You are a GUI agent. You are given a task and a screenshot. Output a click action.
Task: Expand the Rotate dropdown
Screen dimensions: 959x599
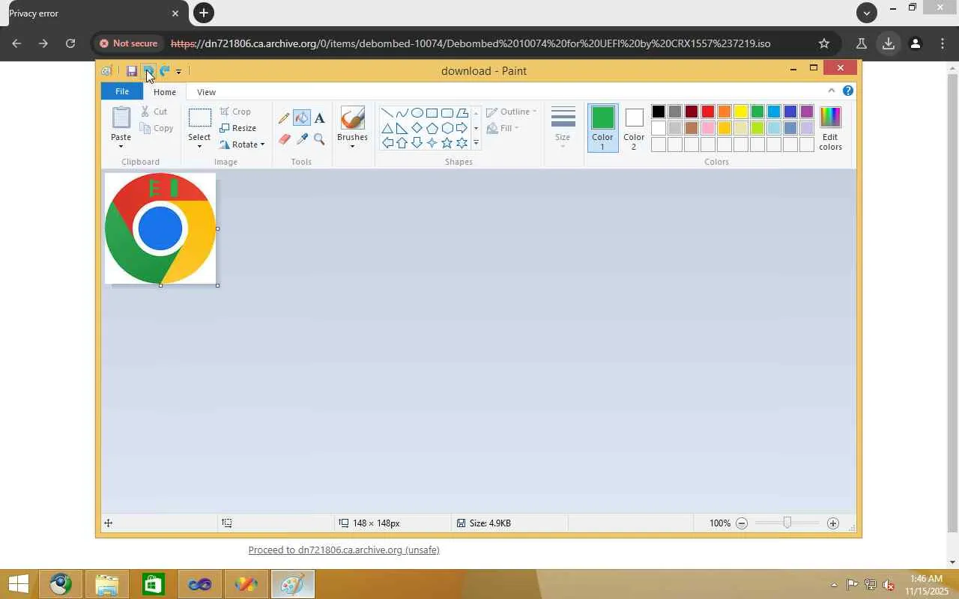coord(262,145)
